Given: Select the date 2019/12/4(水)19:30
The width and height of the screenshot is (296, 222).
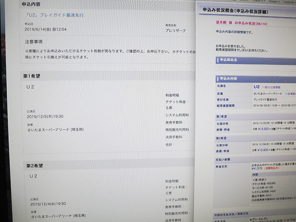Looking at the screenshot, I should pyautogui.click(x=48, y=204).
